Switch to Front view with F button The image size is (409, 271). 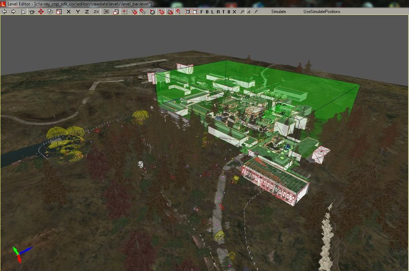click(201, 11)
